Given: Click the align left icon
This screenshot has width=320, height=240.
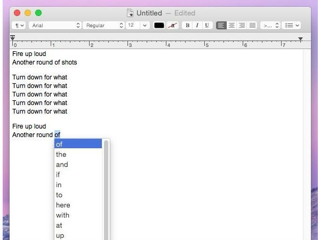Looking at the screenshot, I should point(221,25).
